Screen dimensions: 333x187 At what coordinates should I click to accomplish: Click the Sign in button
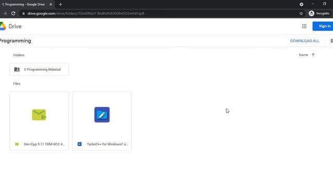[323, 26]
